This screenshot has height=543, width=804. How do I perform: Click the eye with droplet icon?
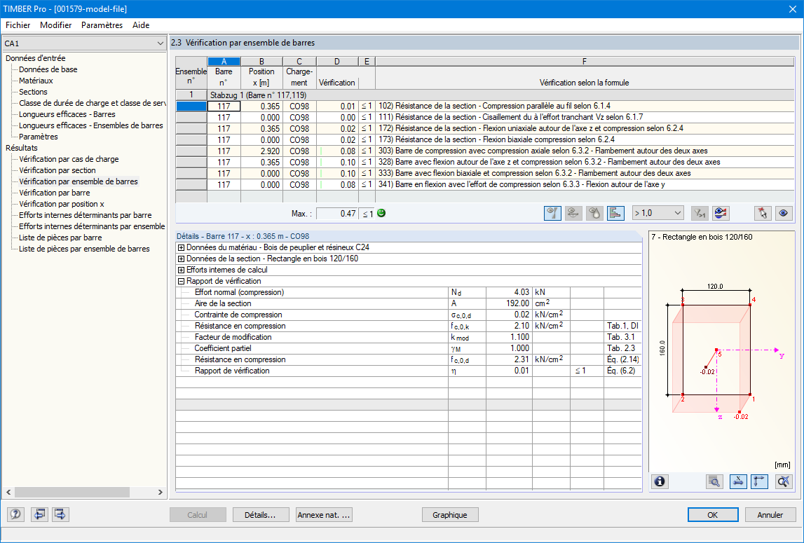[x=594, y=213]
